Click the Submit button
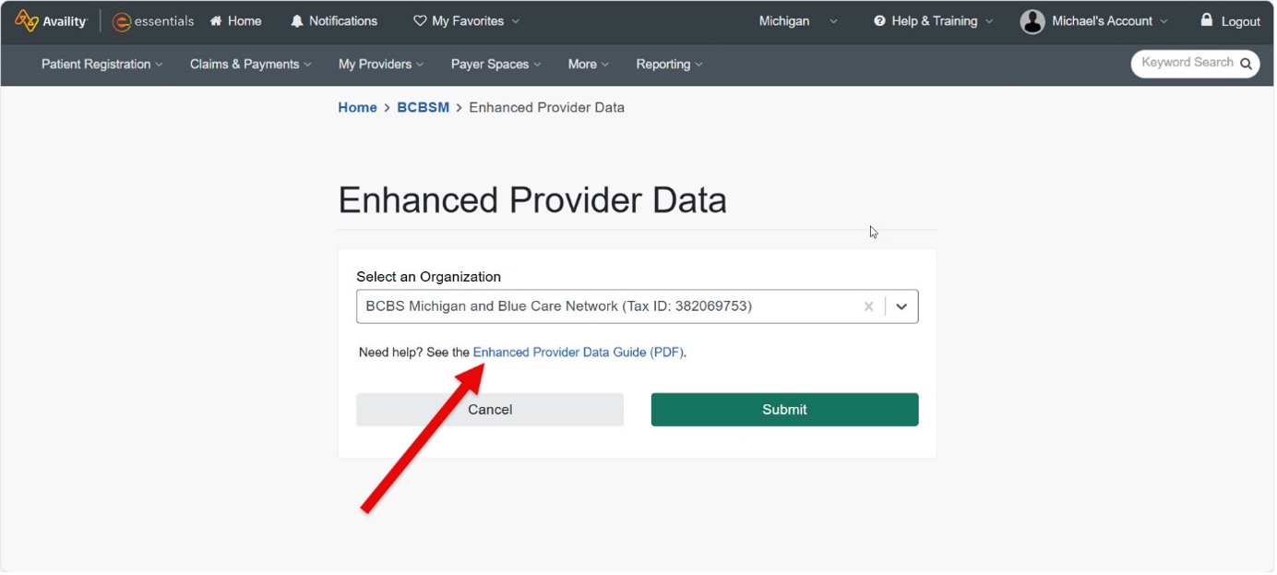1277x575 pixels. 784,410
